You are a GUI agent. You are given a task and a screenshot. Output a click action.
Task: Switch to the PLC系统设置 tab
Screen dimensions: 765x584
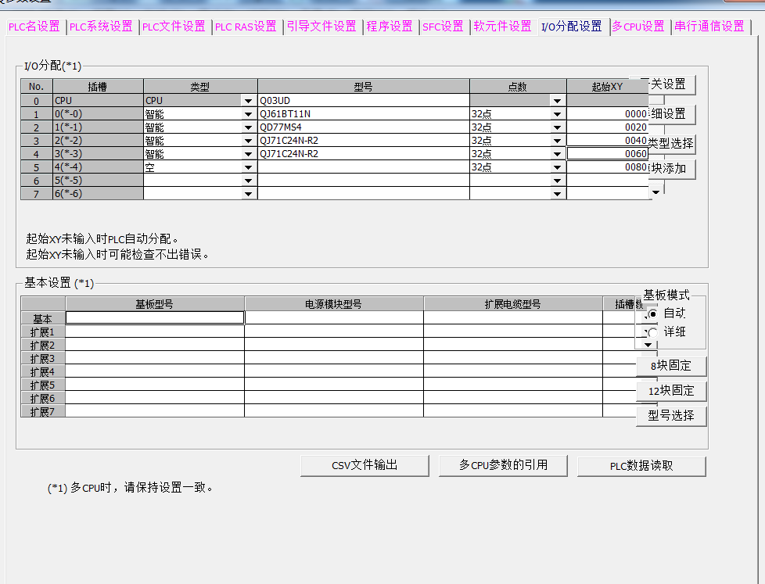[102, 27]
